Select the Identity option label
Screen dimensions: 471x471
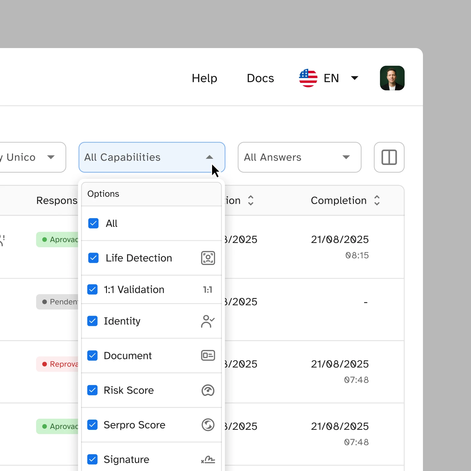click(122, 321)
